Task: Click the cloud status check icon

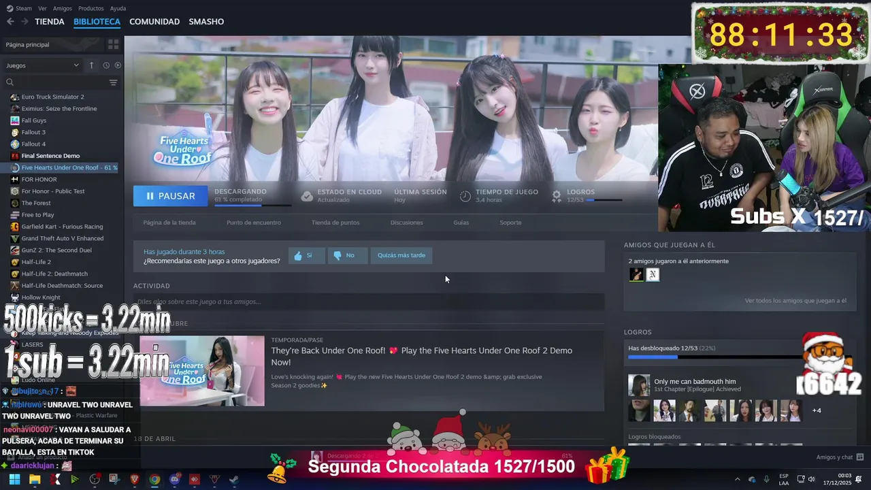Action: (x=307, y=196)
